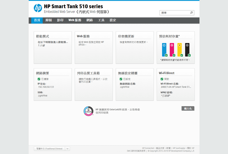Open the 工具 tab
Image resolution: width=228 pixels, height=154 pixels.
[101, 20]
